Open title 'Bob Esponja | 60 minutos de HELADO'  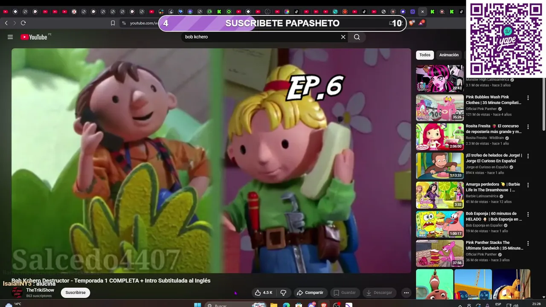coord(494,216)
